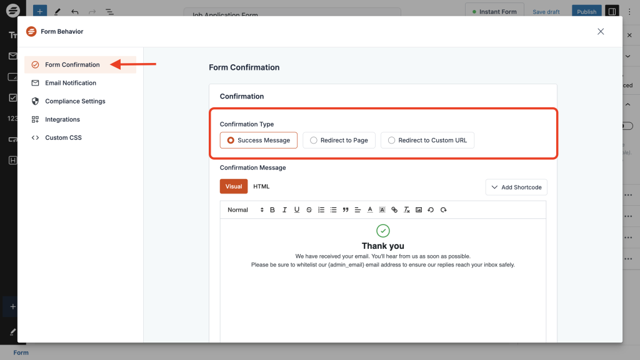640x360 pixels.
Task: Switch to the HTML editor tab
Action: (261, 187)
